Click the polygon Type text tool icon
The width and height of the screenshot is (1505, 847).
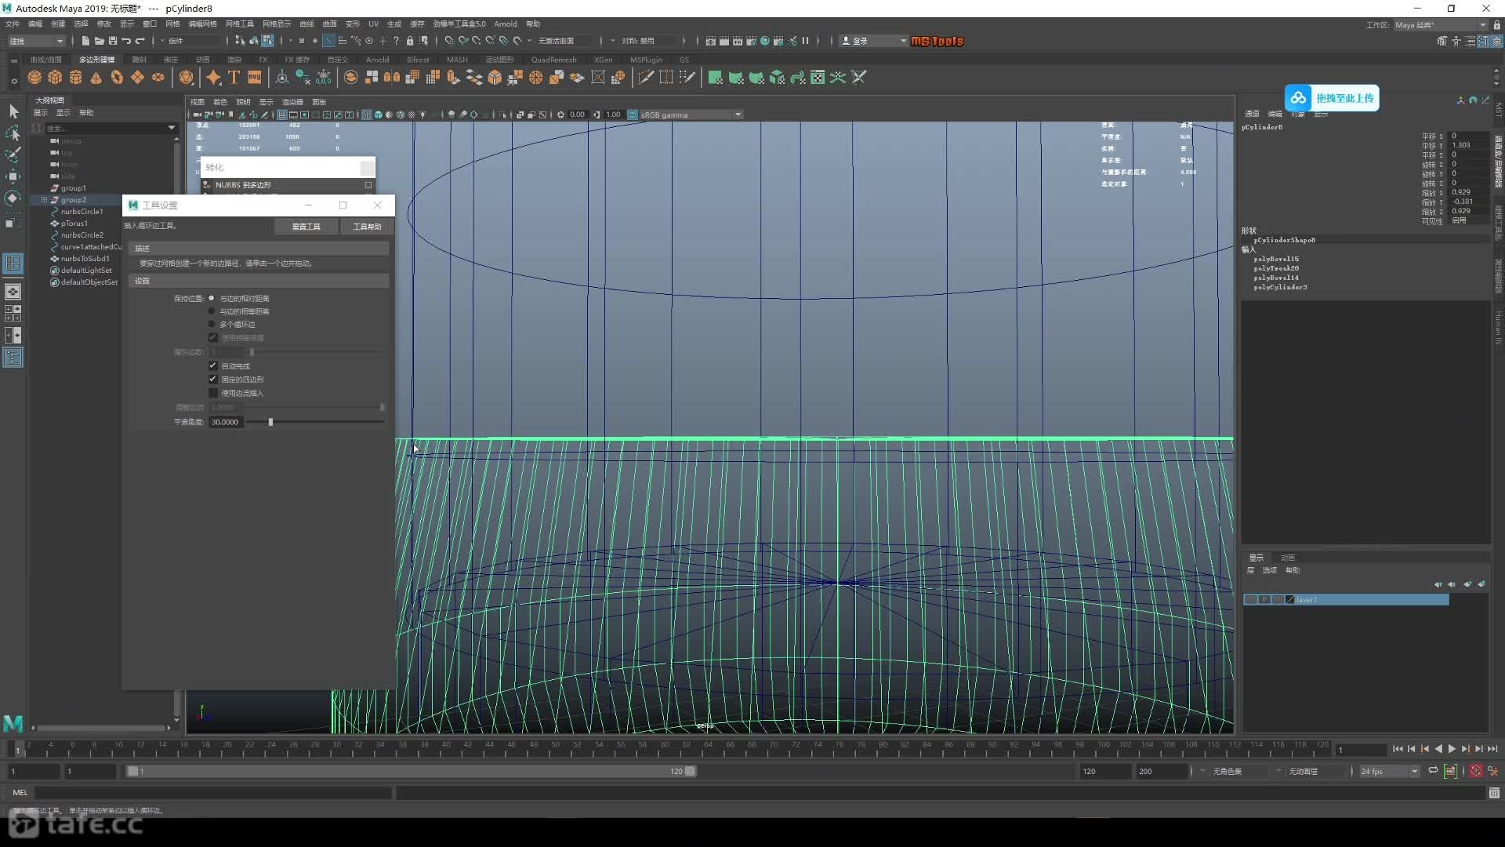pyautogui.click(x=234, y=77)
